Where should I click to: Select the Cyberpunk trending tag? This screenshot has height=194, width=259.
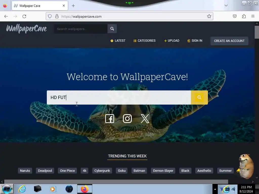click(102, 171)
